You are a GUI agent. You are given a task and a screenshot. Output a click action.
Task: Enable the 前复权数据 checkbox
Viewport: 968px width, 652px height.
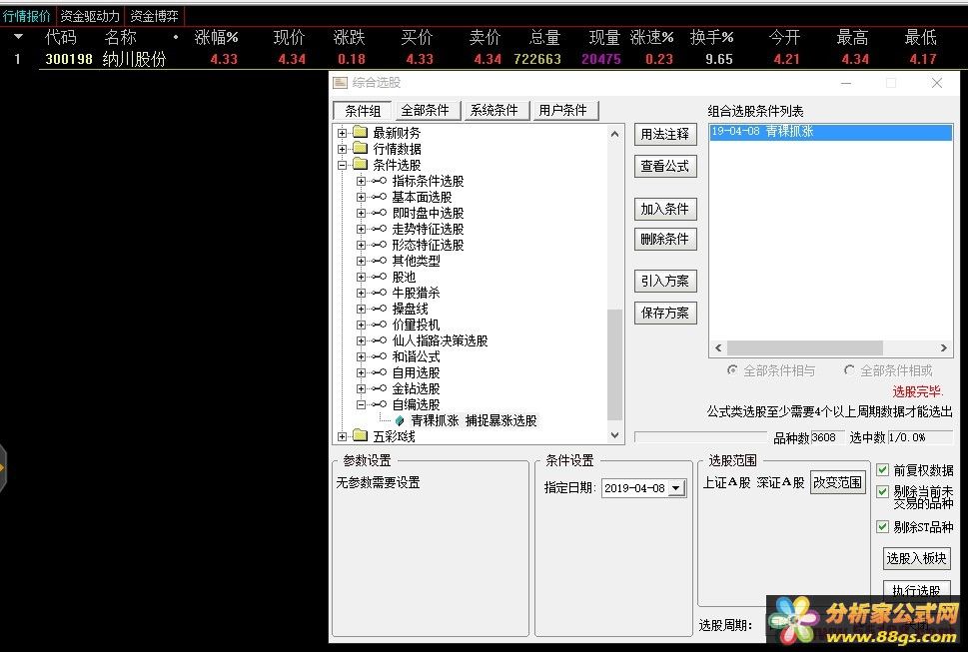point(883,470)
